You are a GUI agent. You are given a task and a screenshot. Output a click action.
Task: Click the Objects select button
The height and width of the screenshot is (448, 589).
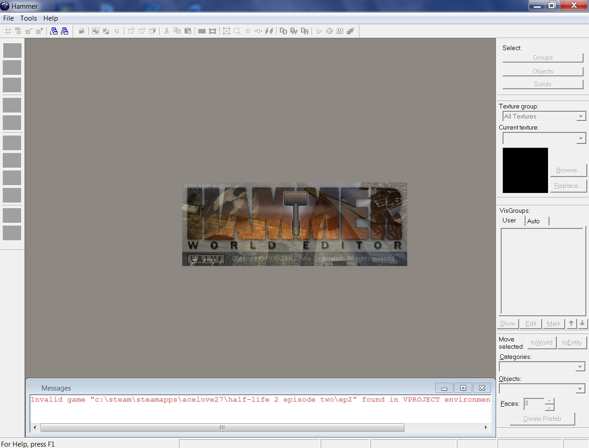pyautogui.click(x=543, y=72)
